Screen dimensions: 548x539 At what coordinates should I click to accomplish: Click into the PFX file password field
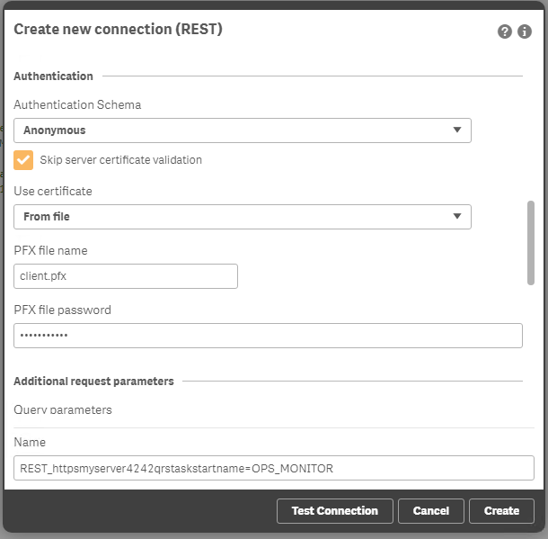[268, 336]
